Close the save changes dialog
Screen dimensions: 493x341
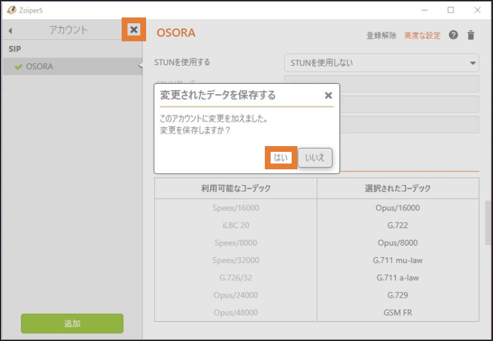pyautogui.click(x=328, y=95)
